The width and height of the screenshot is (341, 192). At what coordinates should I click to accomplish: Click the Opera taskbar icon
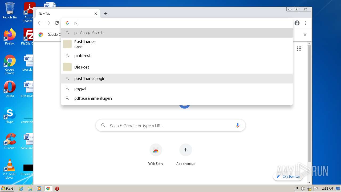click(57, 189)
